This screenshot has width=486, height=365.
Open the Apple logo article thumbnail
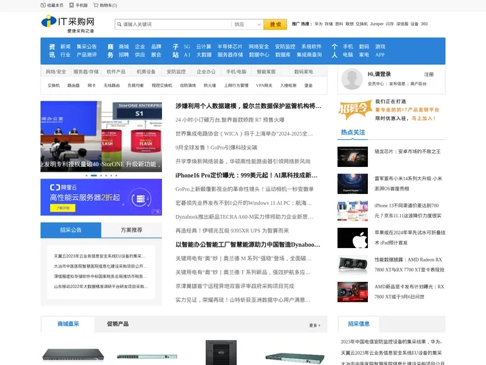353,238
